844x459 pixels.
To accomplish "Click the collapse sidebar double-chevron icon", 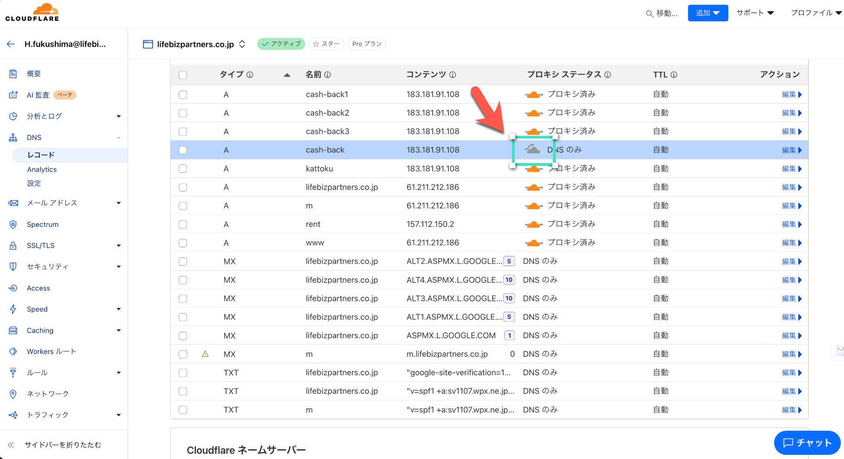I will (11, 445).
